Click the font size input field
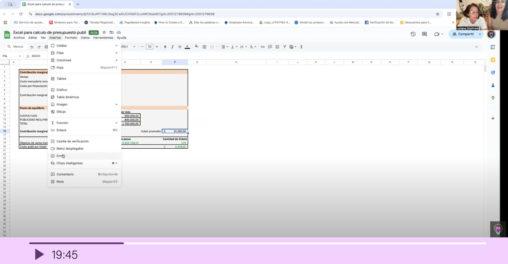Image resolution: width=508 pixels, height=264 pixels. [150, 47]
